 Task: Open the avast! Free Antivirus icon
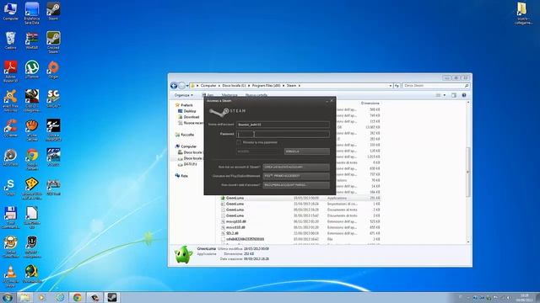10,100
